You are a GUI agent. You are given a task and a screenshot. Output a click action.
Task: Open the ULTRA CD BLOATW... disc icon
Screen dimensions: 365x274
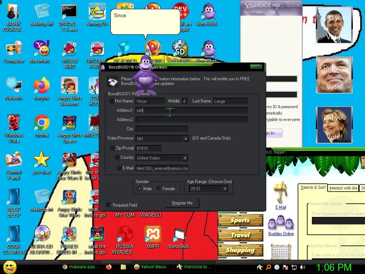pyautogui.click(x=42, y=240)
